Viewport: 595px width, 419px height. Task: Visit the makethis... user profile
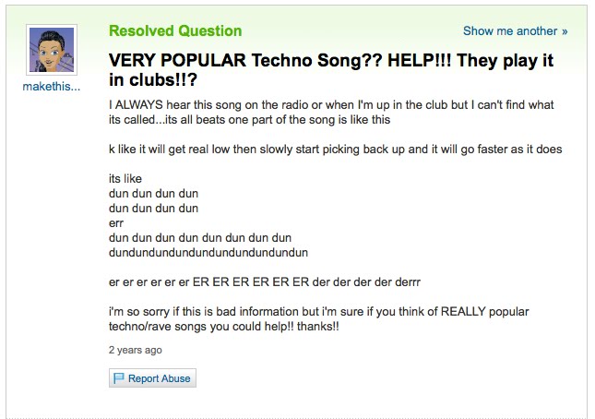pos(53,87)
